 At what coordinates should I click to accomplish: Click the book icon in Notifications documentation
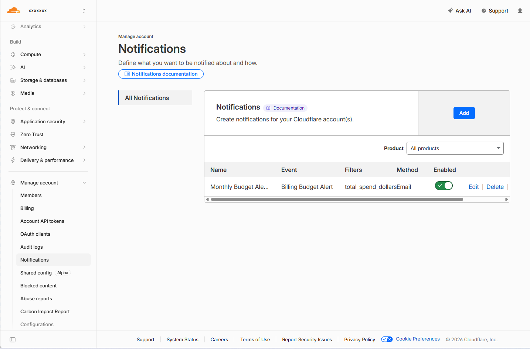pos(127,74)
